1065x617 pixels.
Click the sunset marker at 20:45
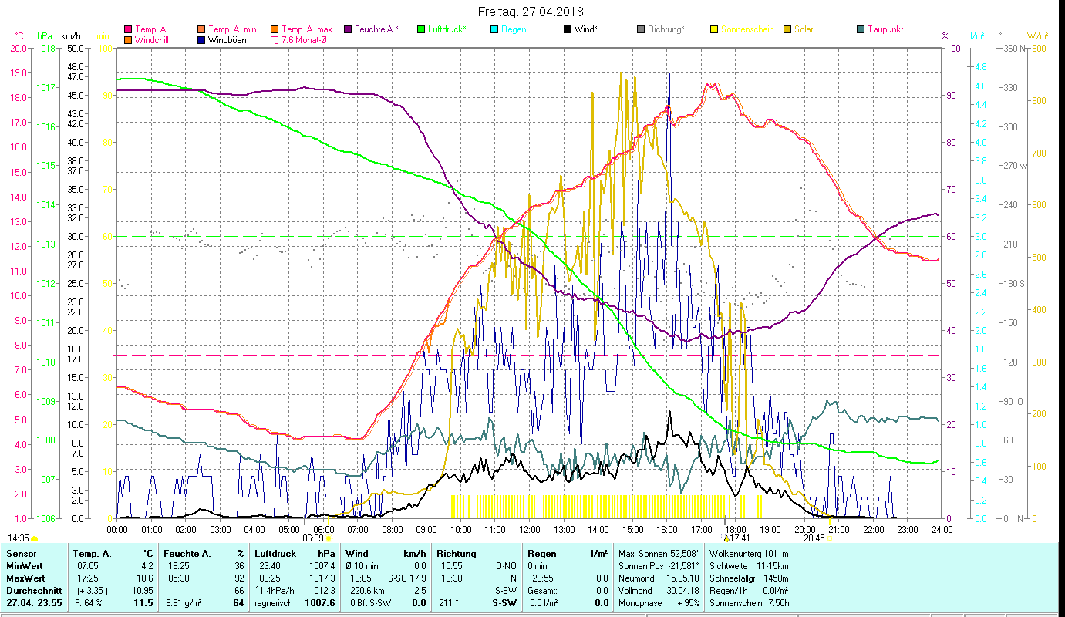click(x=830, y=538)
